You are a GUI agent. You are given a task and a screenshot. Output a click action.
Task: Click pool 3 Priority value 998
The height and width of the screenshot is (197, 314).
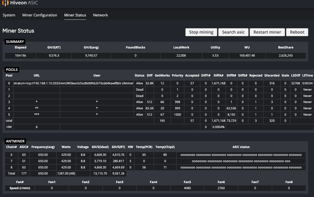click(177, 102)
